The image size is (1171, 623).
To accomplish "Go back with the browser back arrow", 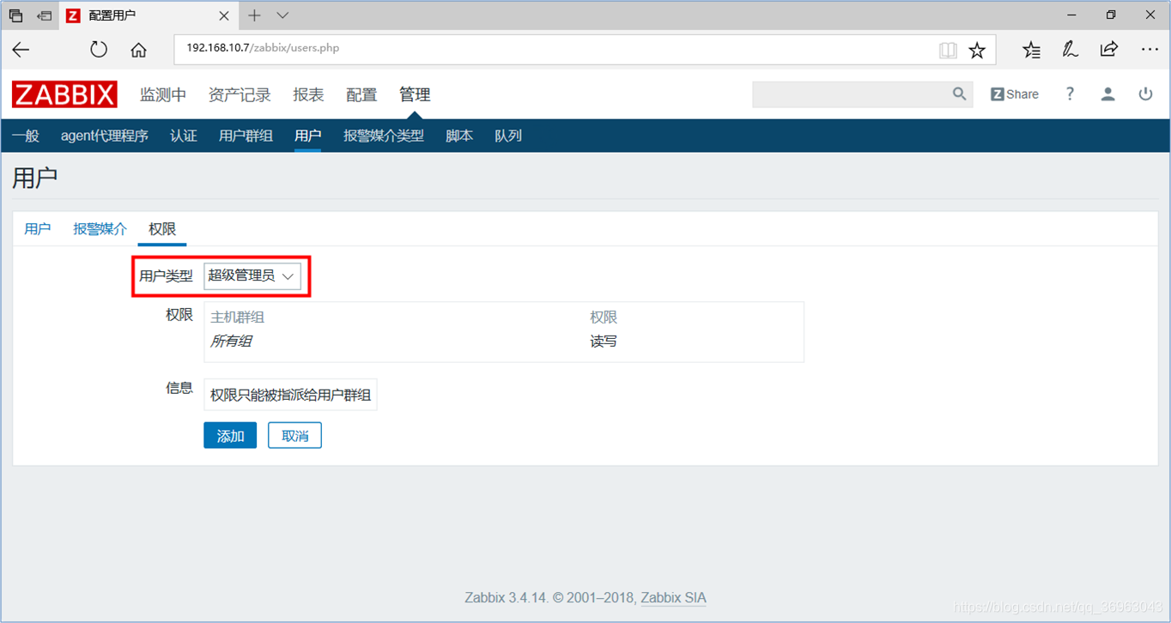I will pyautogui.click(x=21, y=49).
